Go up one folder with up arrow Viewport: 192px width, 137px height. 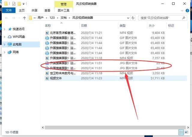point(24,18)
